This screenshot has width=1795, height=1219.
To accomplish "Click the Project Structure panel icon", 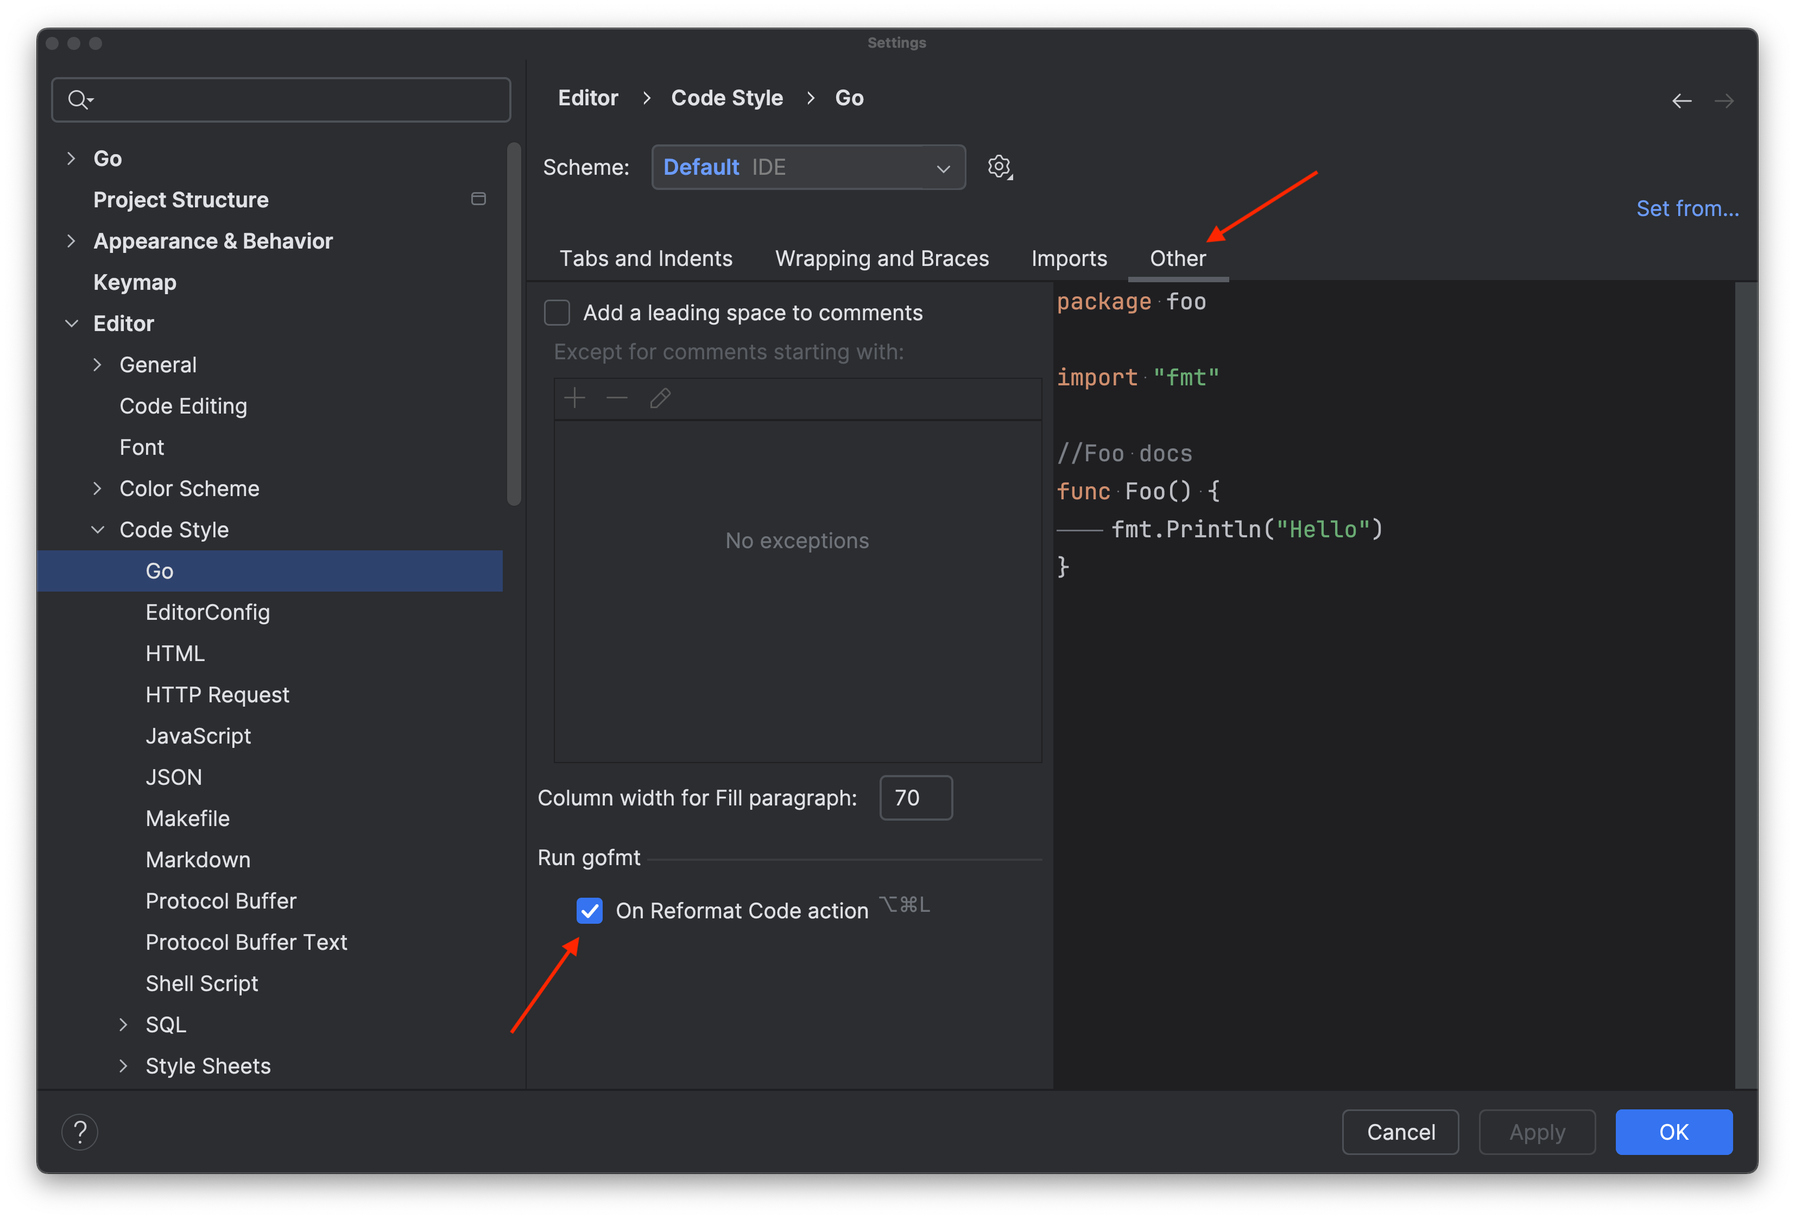I will pos(478,199).
